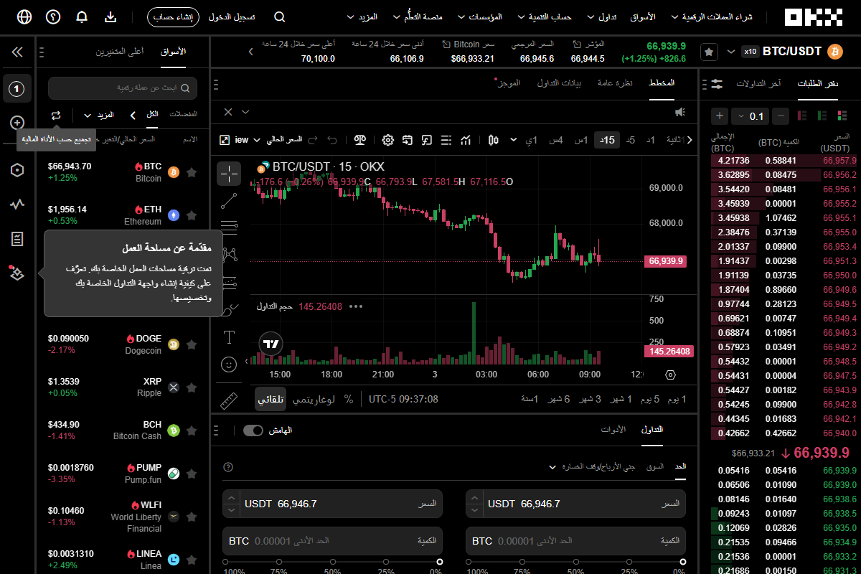The height and width of the screenshot is (574, 861).
Task: Increase depth precision with plus button
Action: pyautogui.click(x=720, y=116)
